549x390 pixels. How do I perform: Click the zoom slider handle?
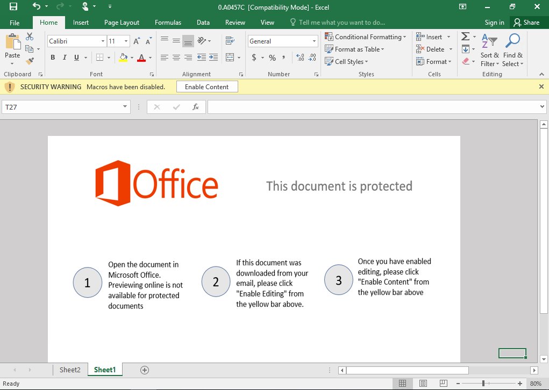point(483,384)
